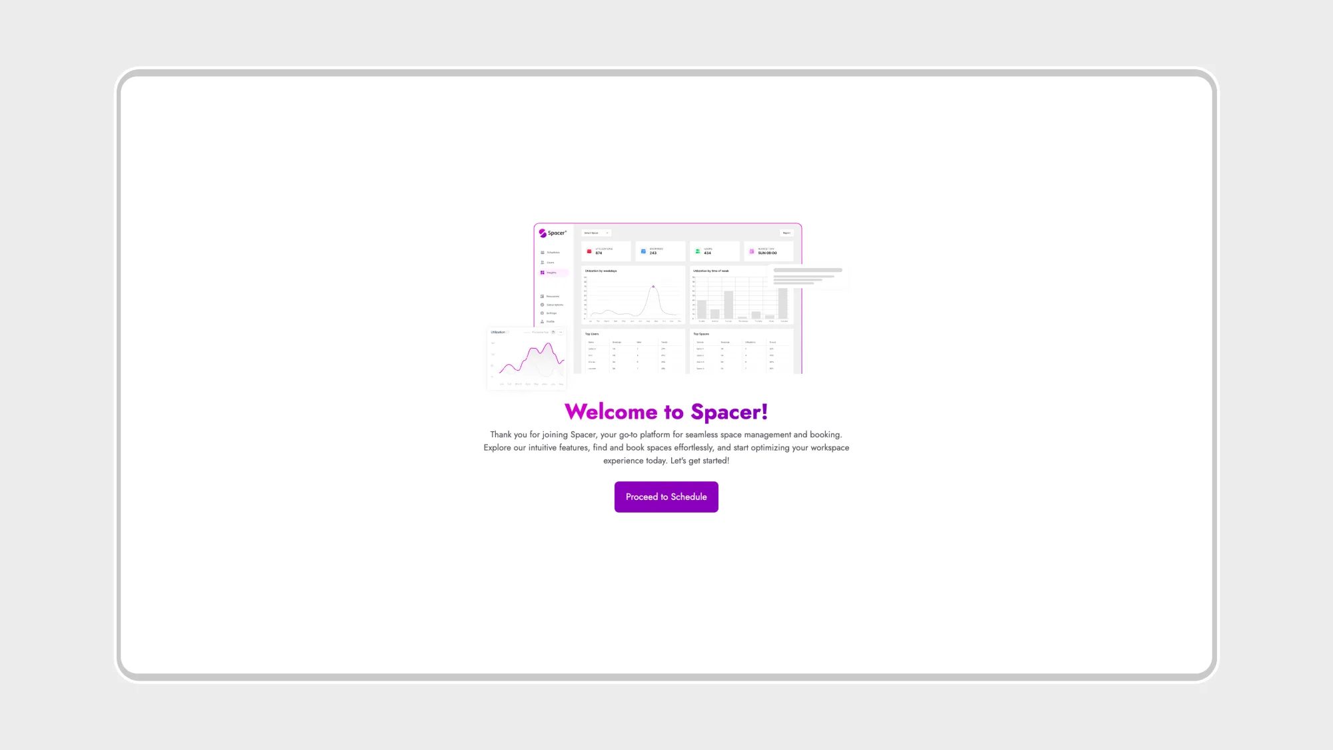
Task: Click the 'Thank you for joining Spacer' paragraph
Action: point(666,447)
